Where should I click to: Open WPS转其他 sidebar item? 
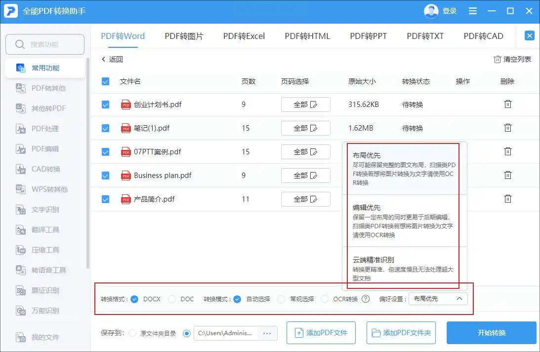point(45,189)
